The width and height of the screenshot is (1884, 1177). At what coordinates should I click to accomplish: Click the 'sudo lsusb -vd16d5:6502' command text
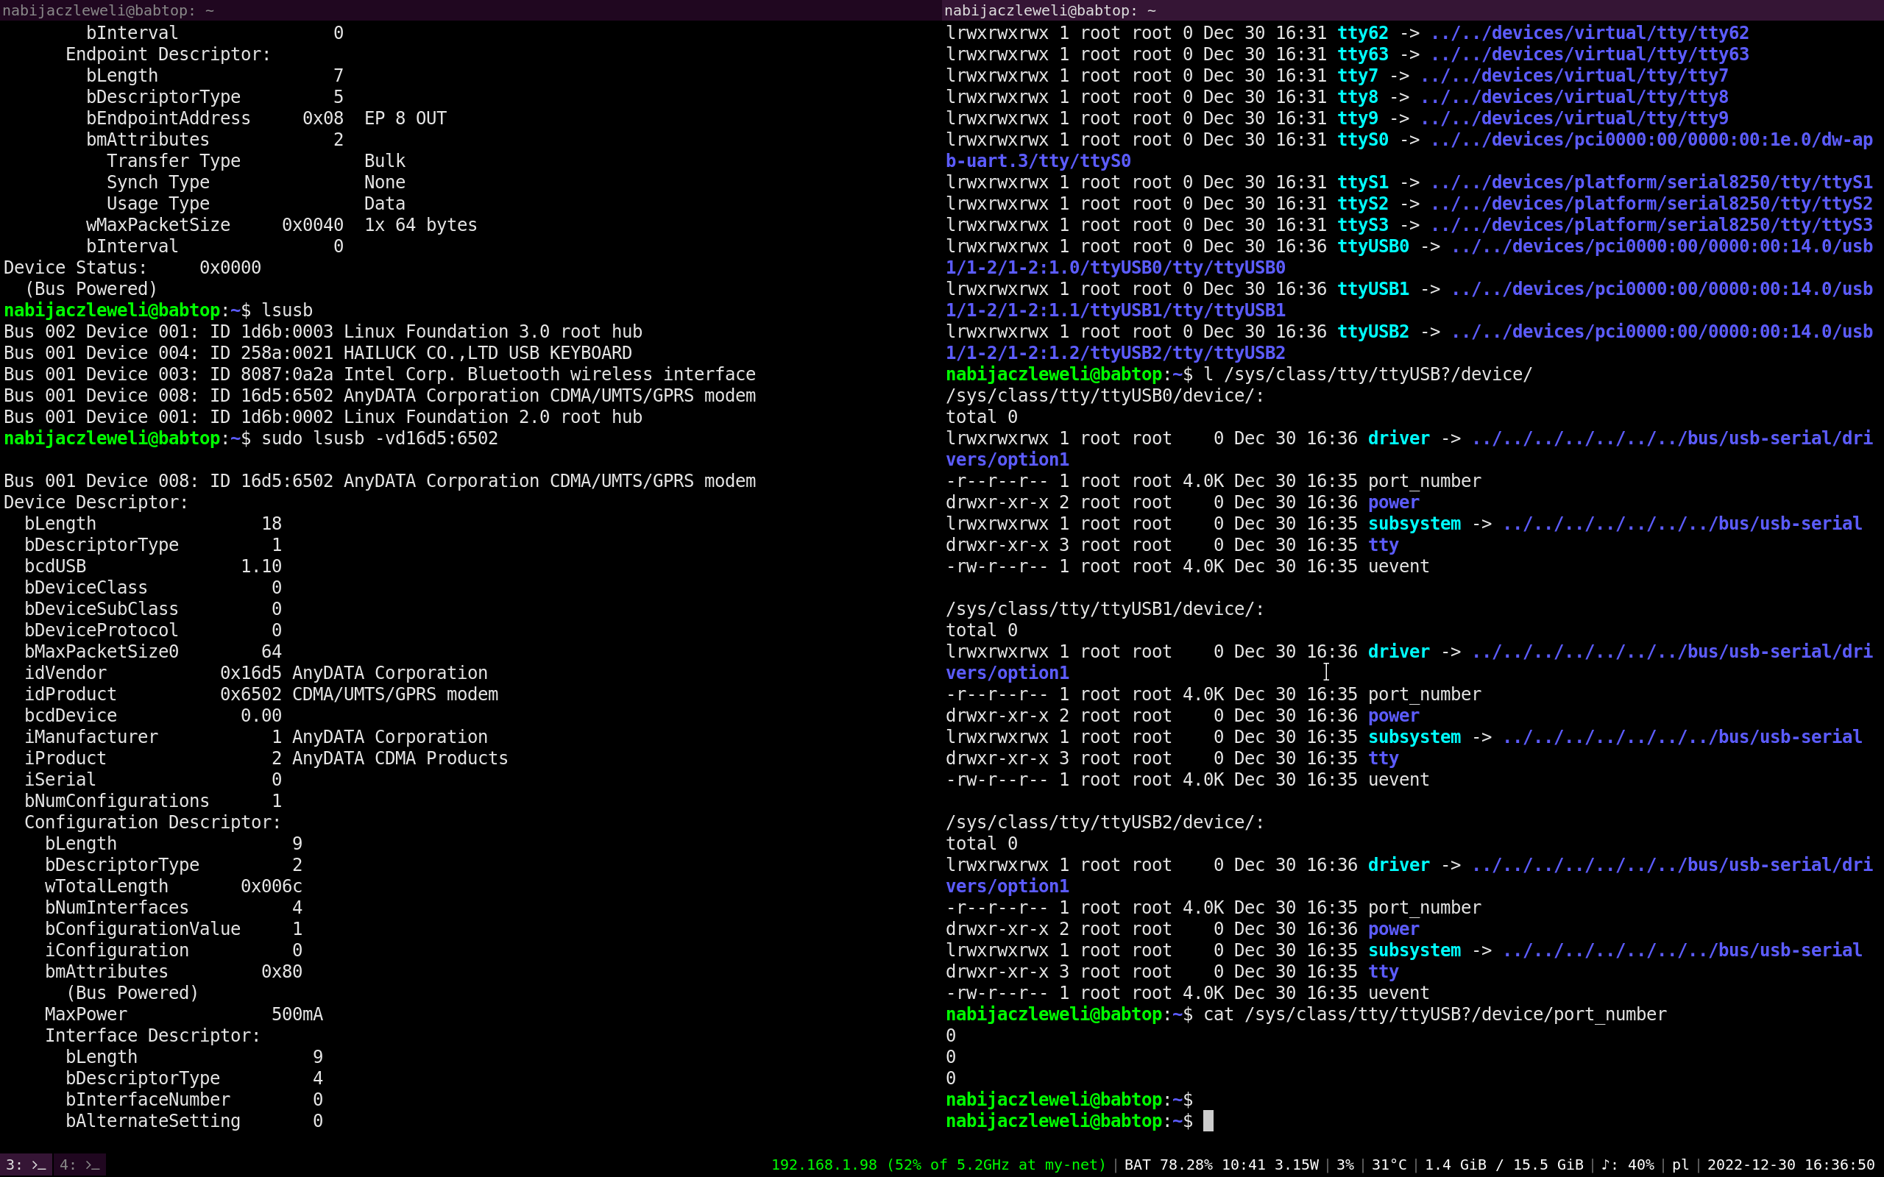coord(379,438)
